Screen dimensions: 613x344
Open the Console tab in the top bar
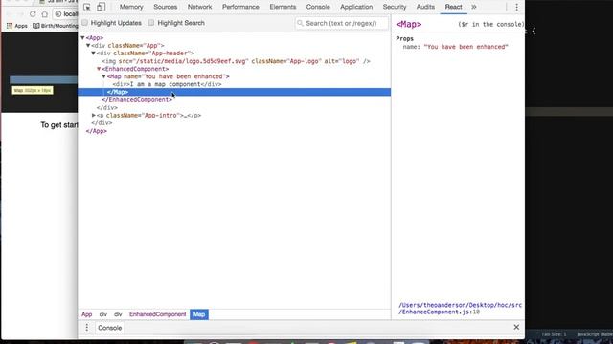[x=318, y=7]
